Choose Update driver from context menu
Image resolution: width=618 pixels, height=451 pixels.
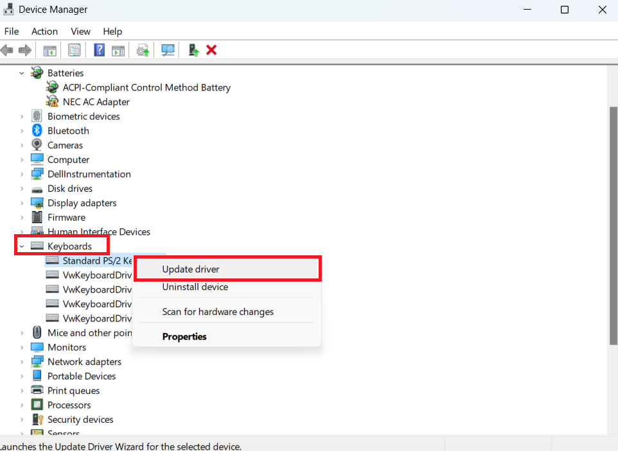pos(227,269)
